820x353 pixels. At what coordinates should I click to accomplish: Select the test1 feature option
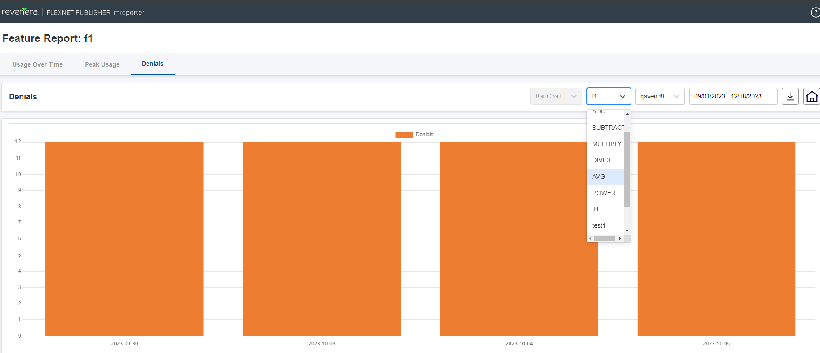[x=599, y=225]
